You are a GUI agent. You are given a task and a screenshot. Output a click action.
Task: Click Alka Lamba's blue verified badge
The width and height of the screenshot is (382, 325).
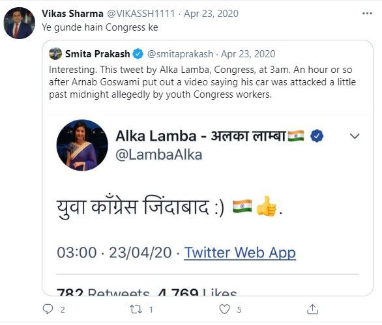click(317, 136)
